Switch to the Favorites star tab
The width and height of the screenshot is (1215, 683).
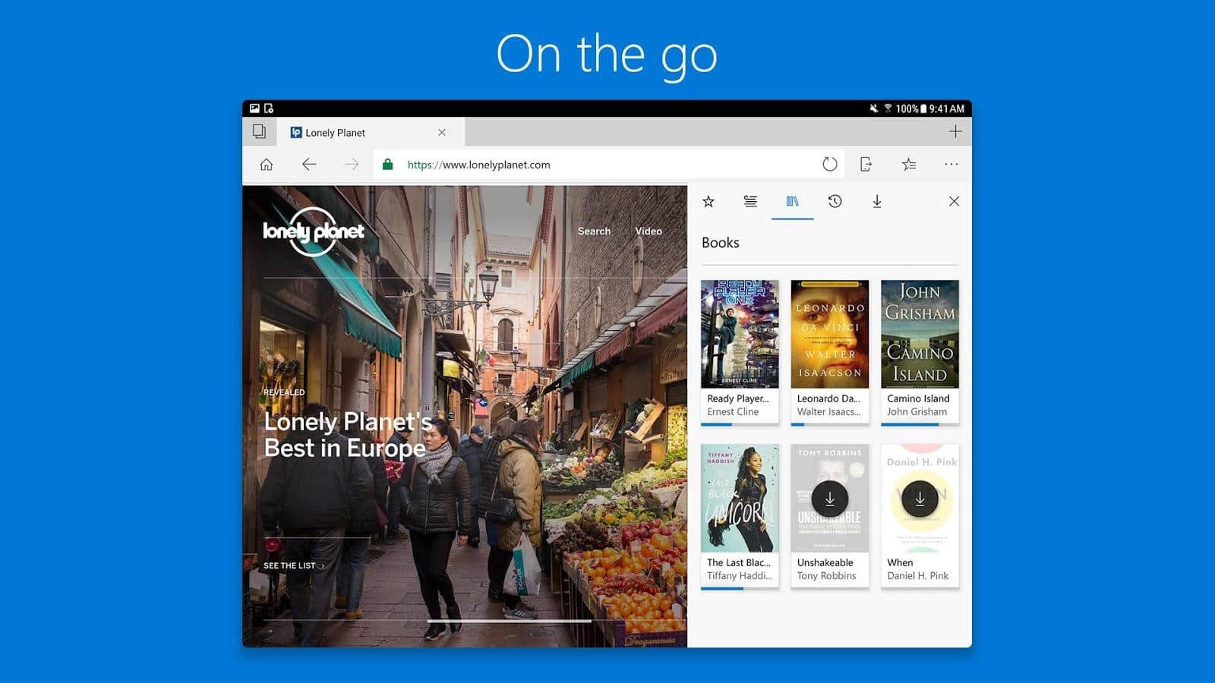tap(708, 201)
